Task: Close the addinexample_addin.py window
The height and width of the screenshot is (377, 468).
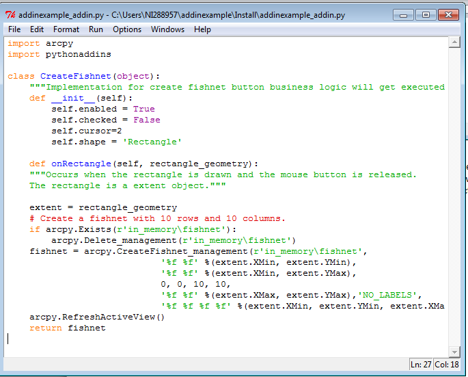Action: click(448, 14)
